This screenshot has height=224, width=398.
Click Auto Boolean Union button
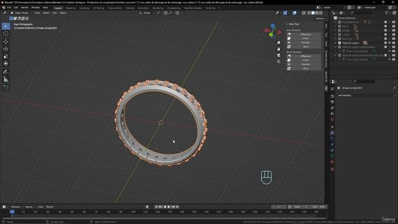[303, 39]
